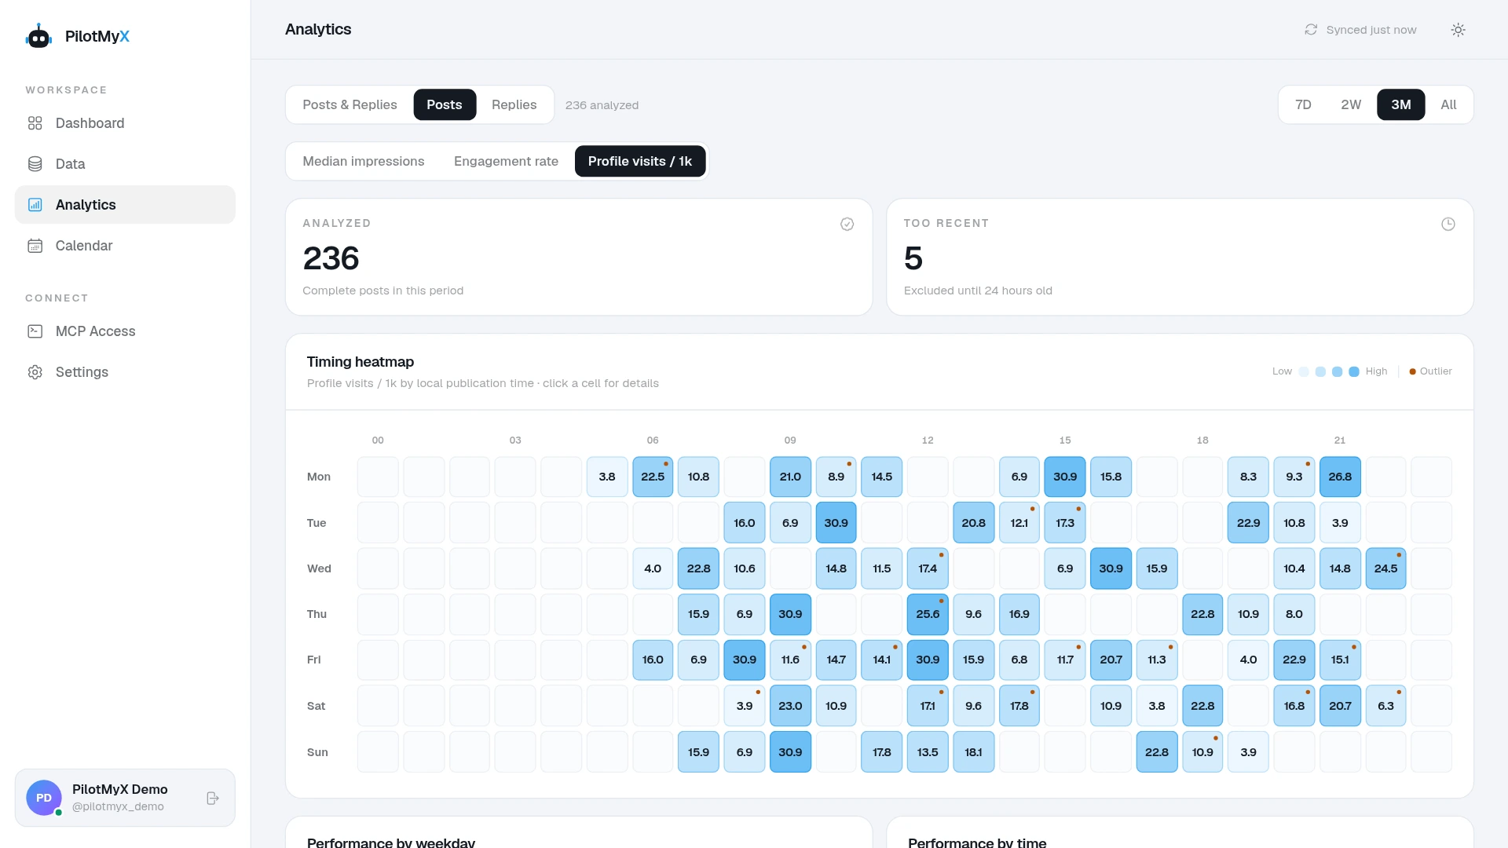
Task: Open the Dashboard page
Action: (x=125, y=123)
